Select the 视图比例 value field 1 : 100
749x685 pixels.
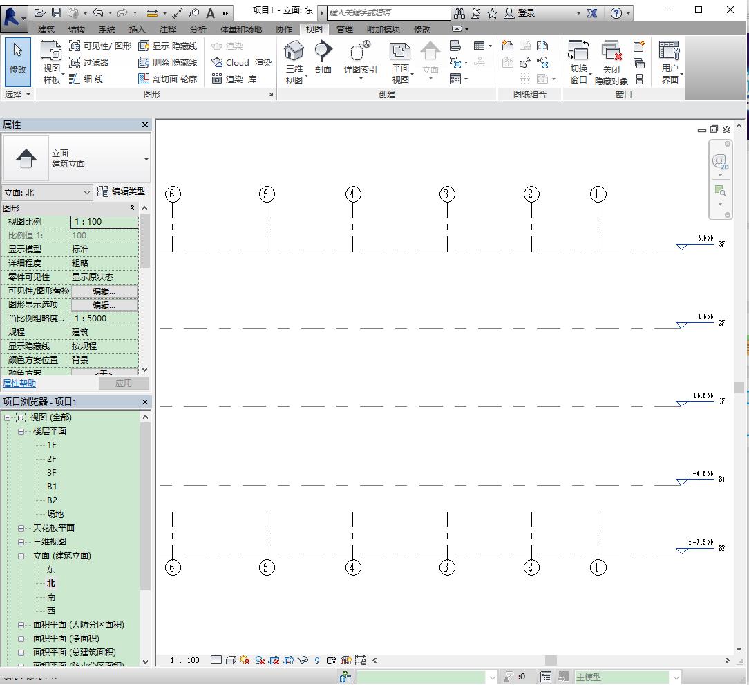pos(104,222)
